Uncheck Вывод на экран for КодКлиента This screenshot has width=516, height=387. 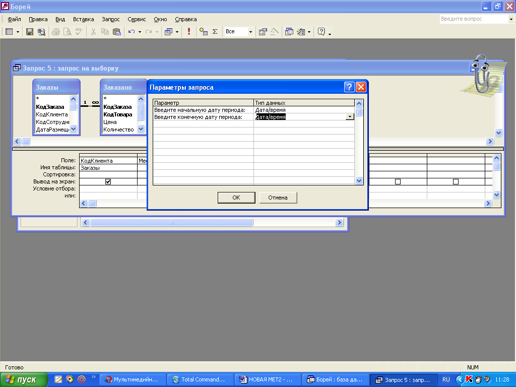click(x=108, y=181)
